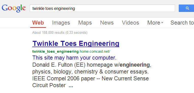Viewport: 194px width, 93px height.
Task: Click the About 158,000 results text
Action: coord(60,33)
